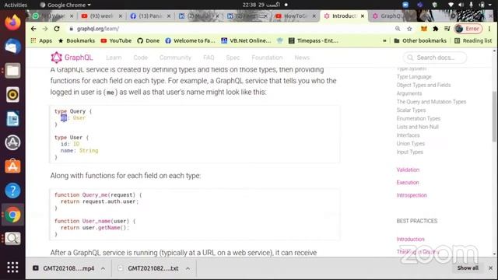Expand GMT txt download options
This screenshot has width=498, height=280.
point(188,268)
